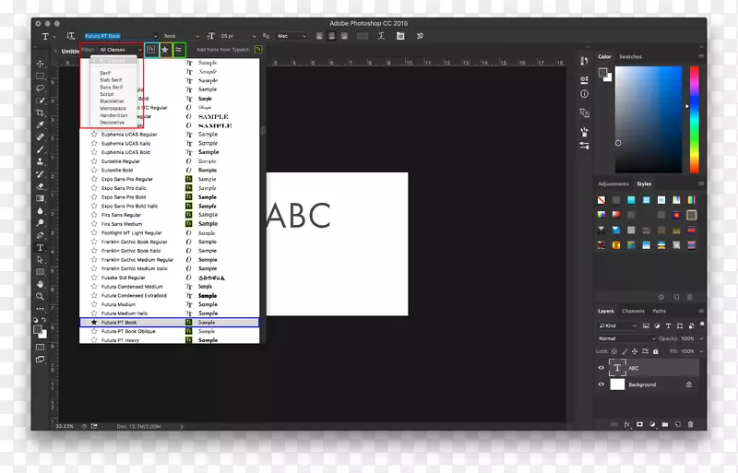Toggle text orientation icon in options bar

point(71,36)
